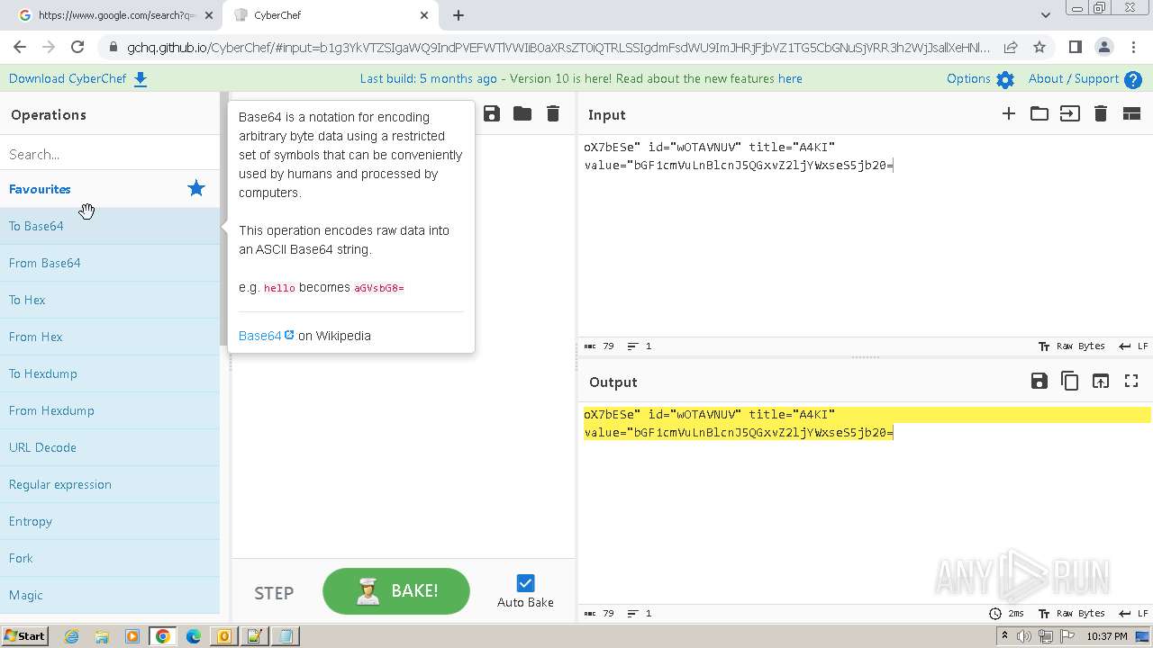Open folder as input icon
The width and height of the screenshot is (1153, 648).
(x=1040, y=113)
